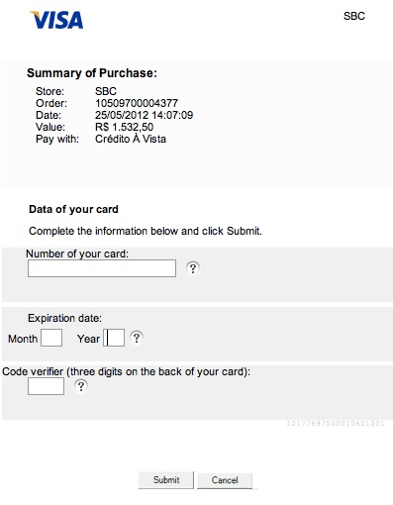Select the expiration Year box

click(114, 338)
